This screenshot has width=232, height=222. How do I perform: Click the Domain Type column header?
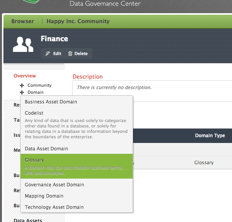pyautogui.click(x=210, y=135)
